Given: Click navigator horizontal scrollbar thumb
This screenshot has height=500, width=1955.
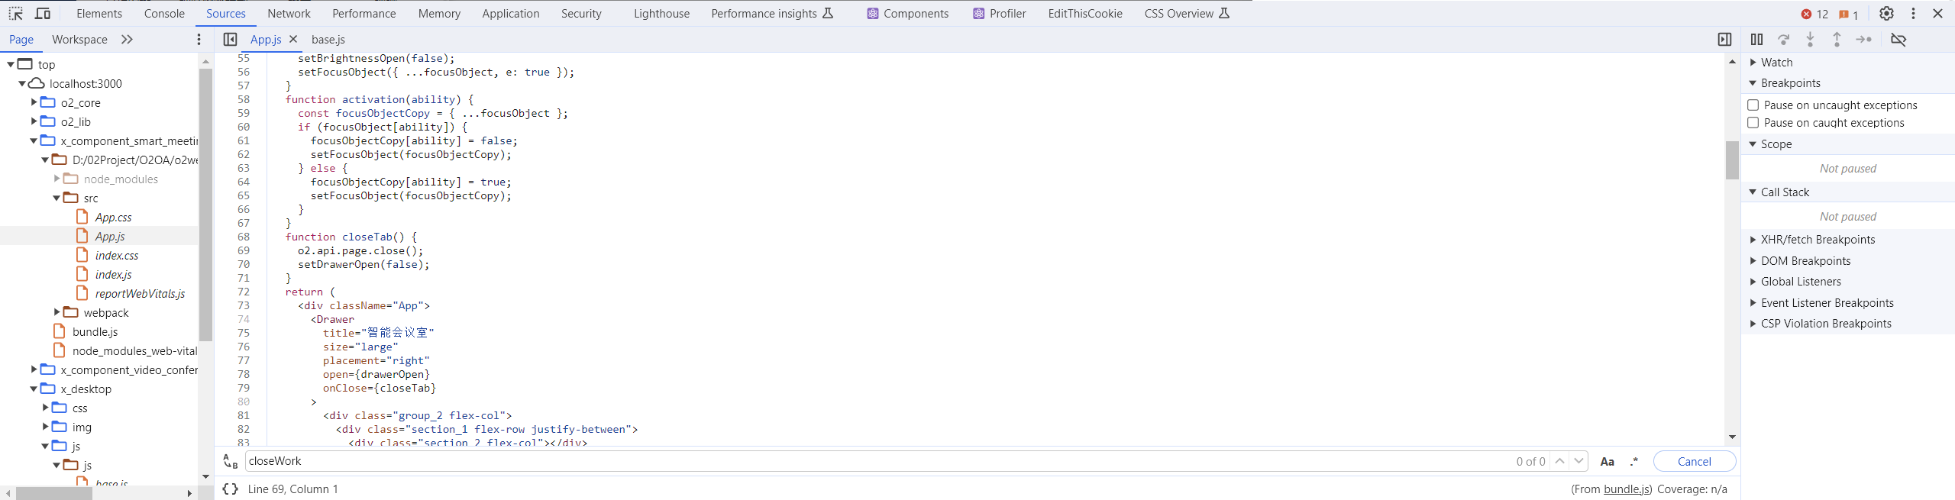Looking at the screenshot, I should click(54, 494).
